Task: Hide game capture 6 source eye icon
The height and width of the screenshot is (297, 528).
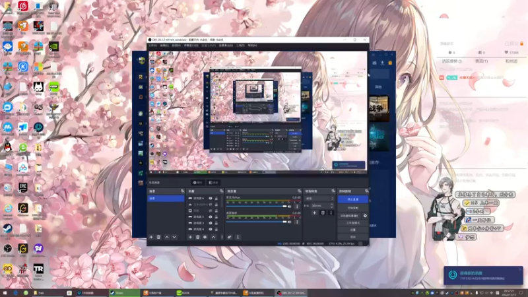Action: (211, 199)
